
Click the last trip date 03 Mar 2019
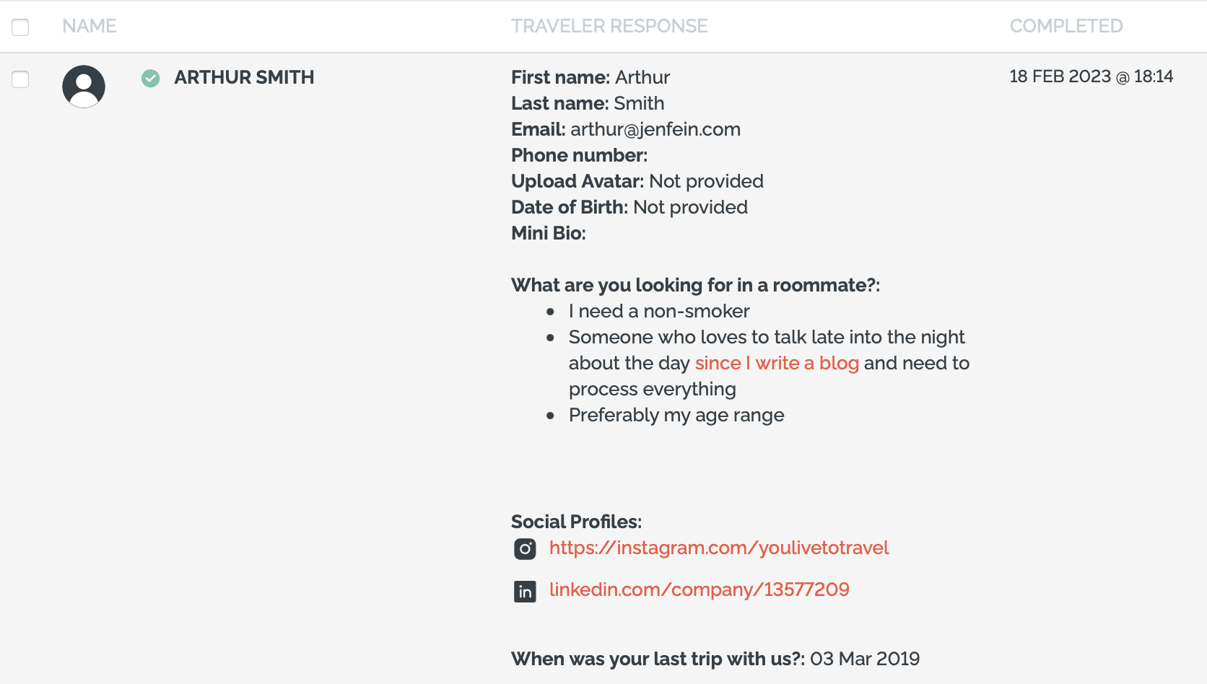865,659
